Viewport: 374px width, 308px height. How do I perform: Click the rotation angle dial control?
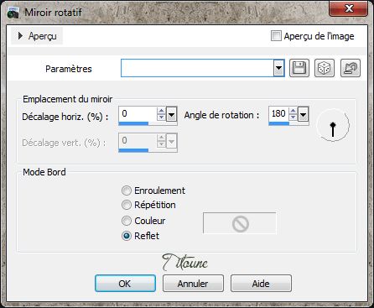click(333, 125)
